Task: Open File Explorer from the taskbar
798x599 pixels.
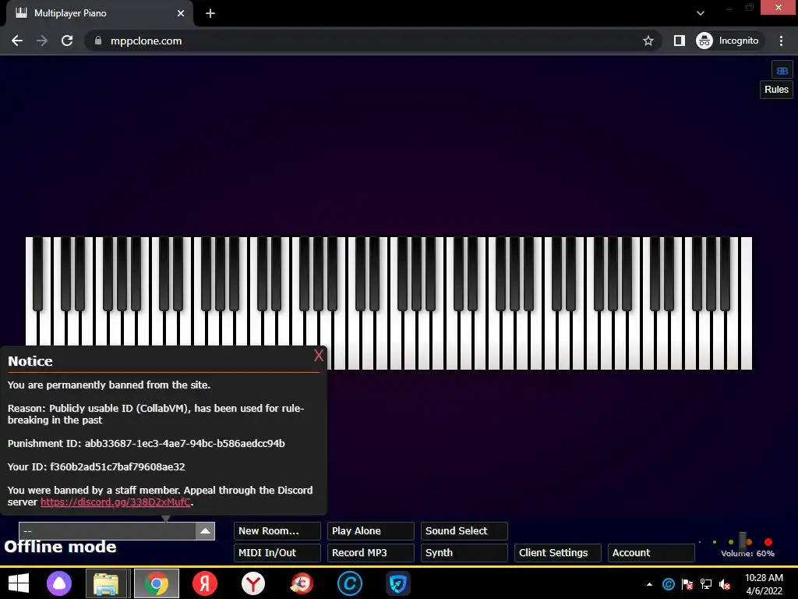Action: [x=106, y=583]
